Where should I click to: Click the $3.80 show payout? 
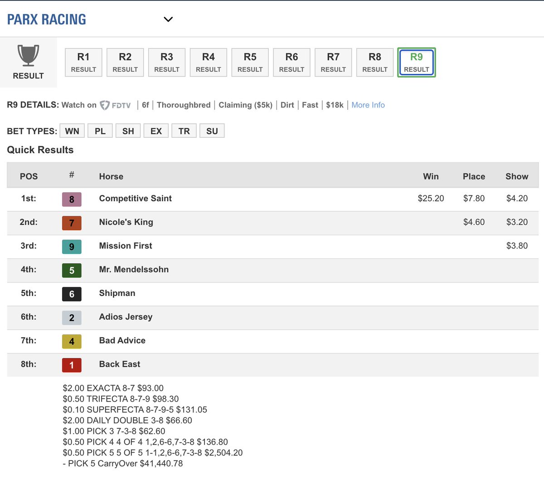(x=517, y=246)
